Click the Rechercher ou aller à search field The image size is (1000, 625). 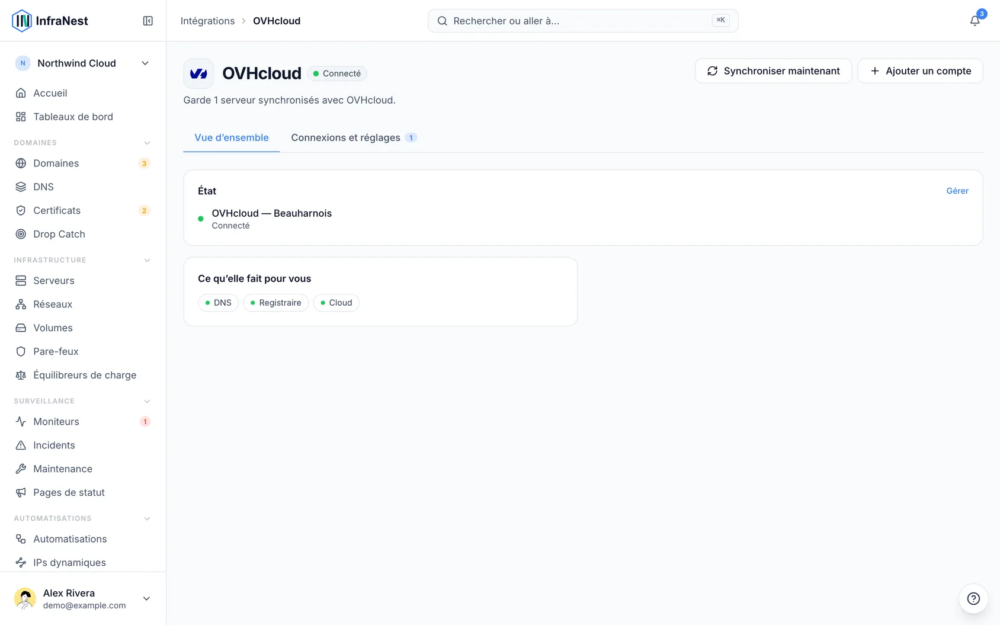pos(583,21)
